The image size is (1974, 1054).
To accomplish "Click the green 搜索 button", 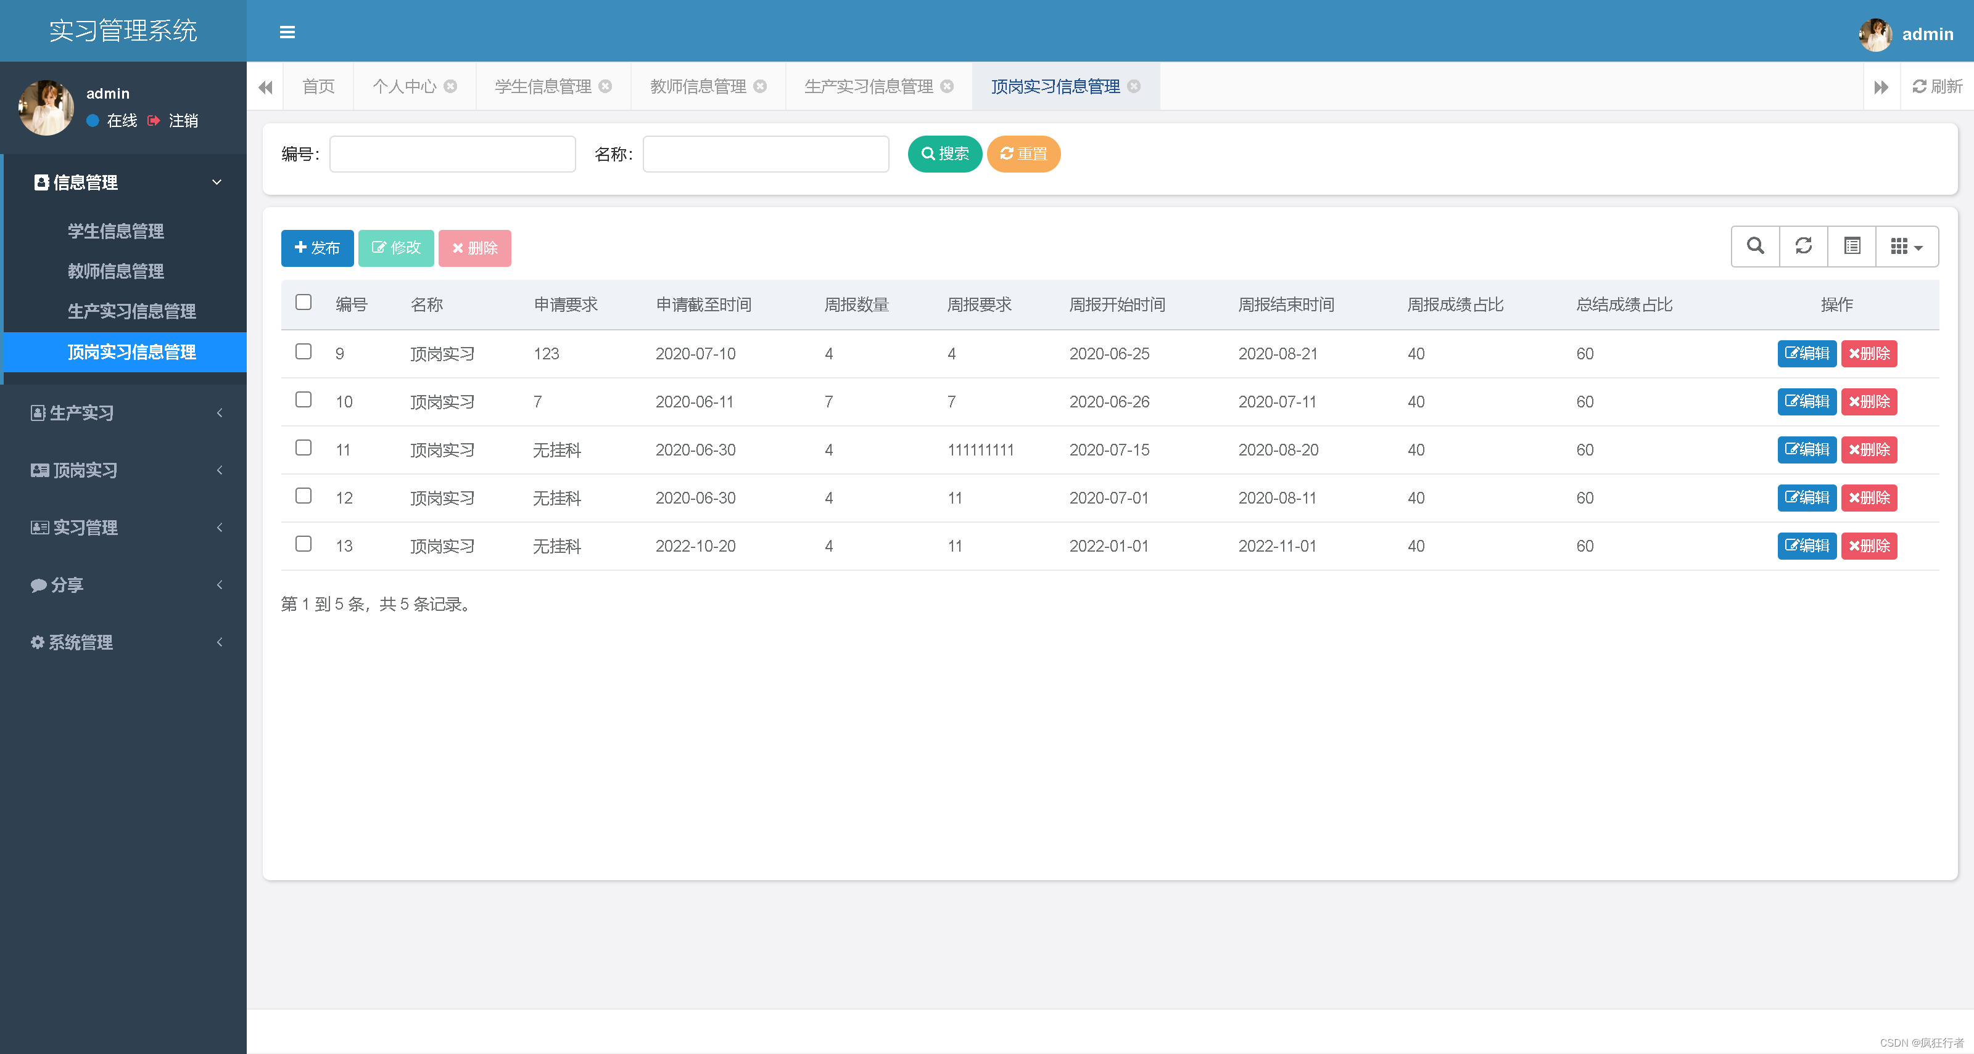I will pos(945,154).
